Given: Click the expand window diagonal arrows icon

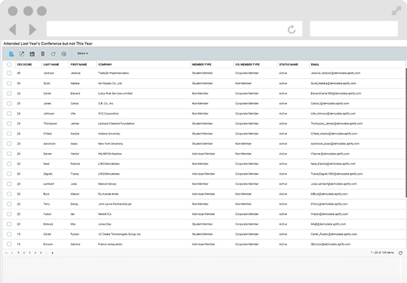Looking at the screenshot, I should coord(397,11).
